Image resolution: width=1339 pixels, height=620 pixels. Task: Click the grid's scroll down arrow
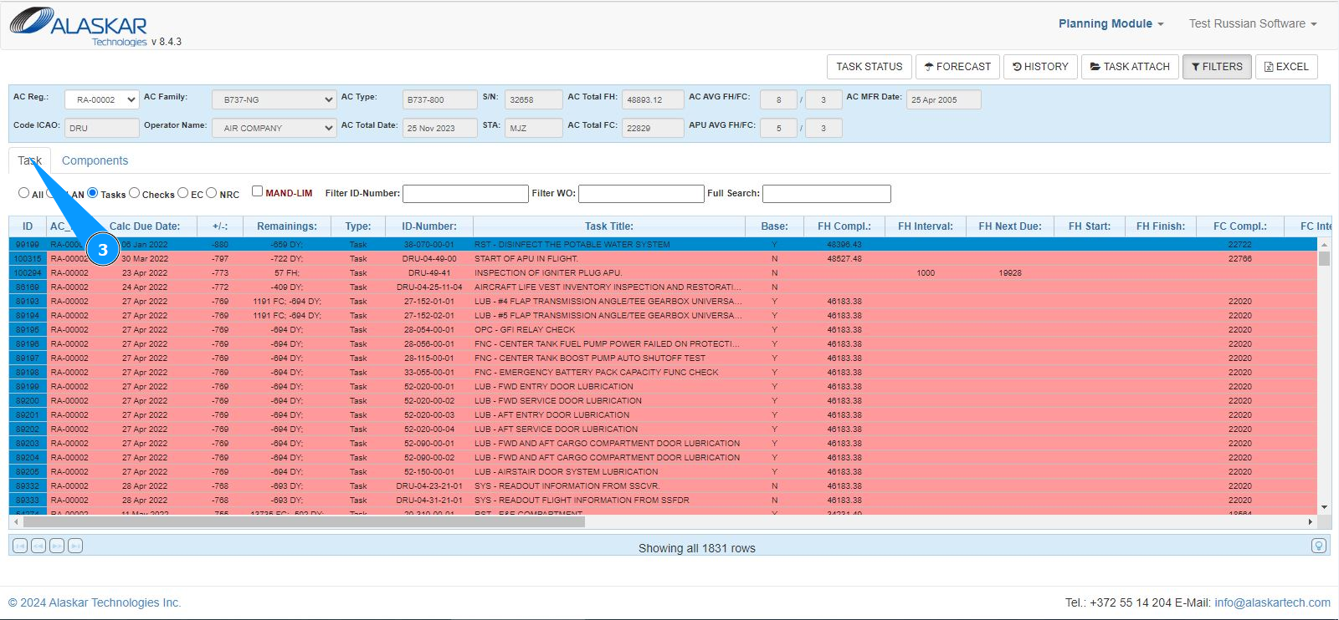pyautogui.click(x=1324, y=507)
